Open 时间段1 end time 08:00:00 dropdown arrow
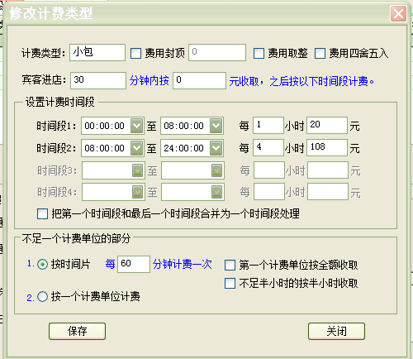The image size is (413, 359). pos(216,126)
